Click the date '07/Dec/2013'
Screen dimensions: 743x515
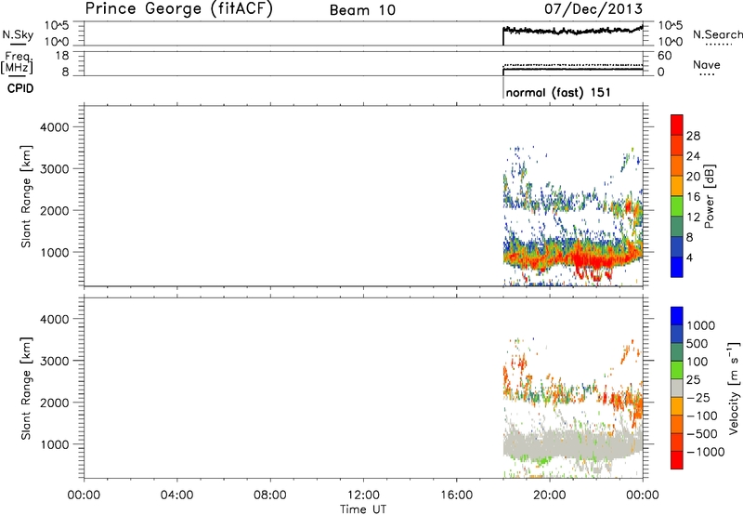pos(593,8)
